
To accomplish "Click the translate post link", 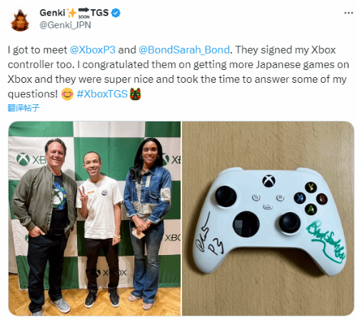I will point(24,108).
